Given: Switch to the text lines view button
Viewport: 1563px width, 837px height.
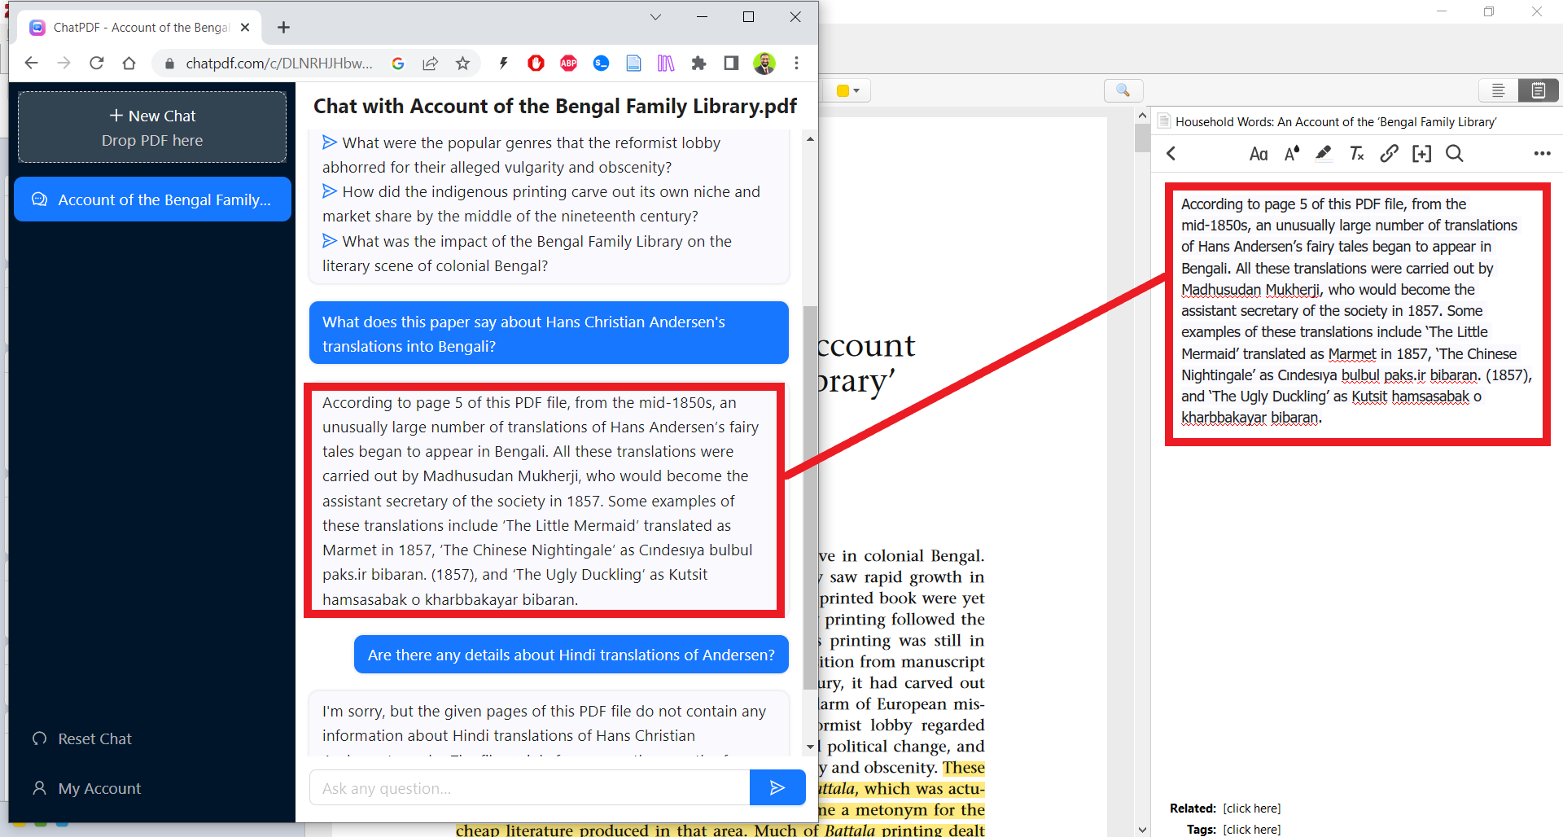Looking at the screenshot, I should pyautogui.click(x=1498, y=90).
